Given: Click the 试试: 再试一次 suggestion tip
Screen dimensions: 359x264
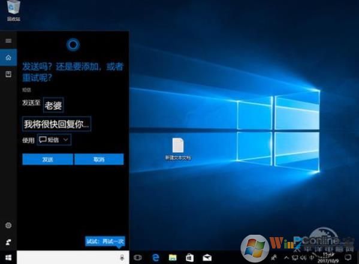Looking at the screenshot, I should point(105,241).
